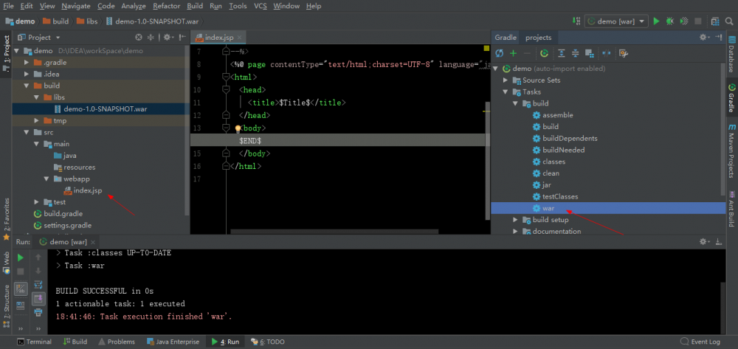
Task: Toggle Gradle offline mode
Action: (607, 53)
